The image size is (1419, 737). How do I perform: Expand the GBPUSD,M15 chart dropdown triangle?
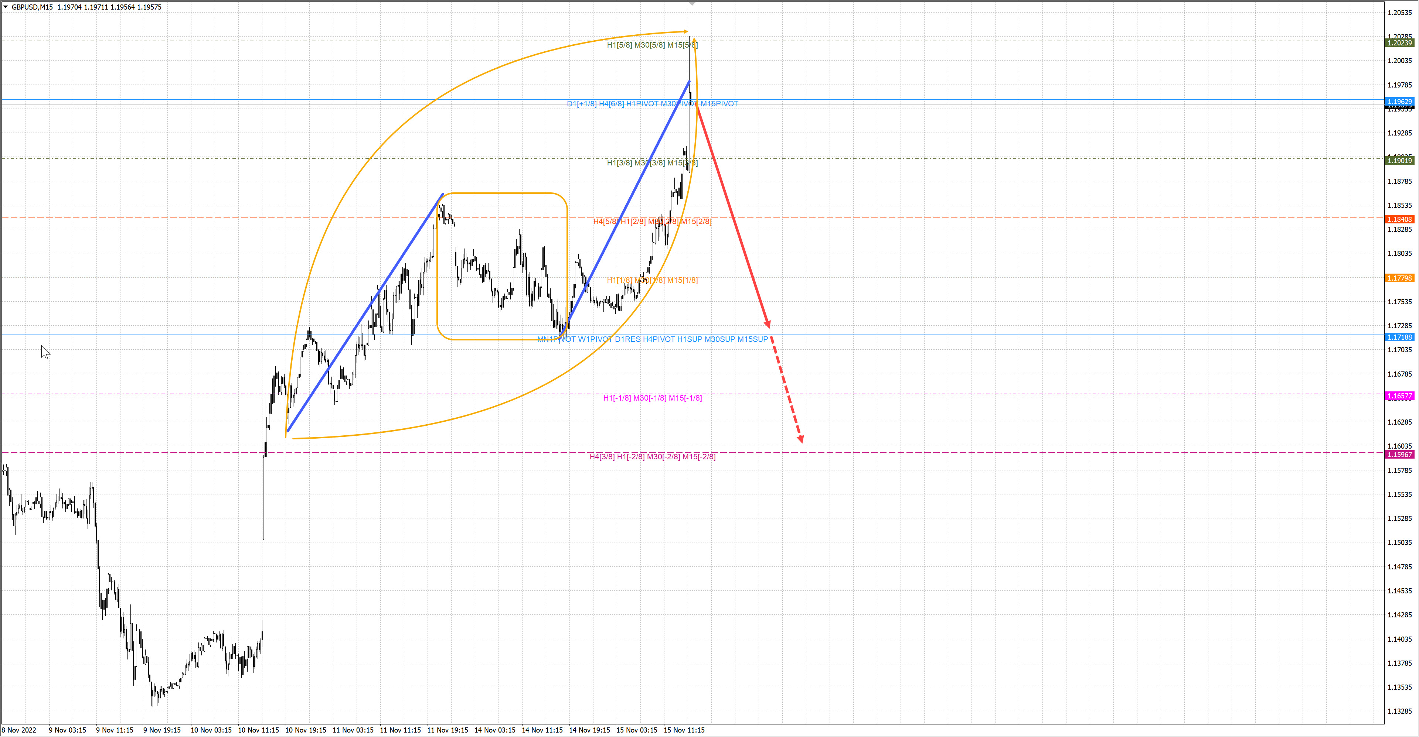click(x=6, y=7)
